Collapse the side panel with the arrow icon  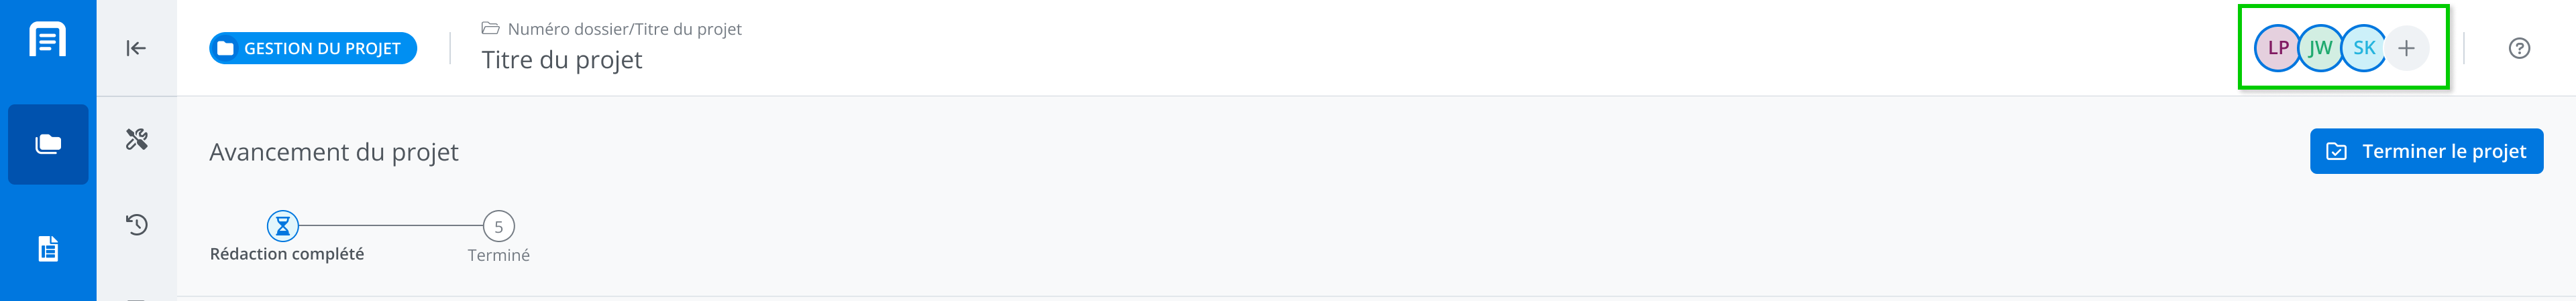point(136,48)
